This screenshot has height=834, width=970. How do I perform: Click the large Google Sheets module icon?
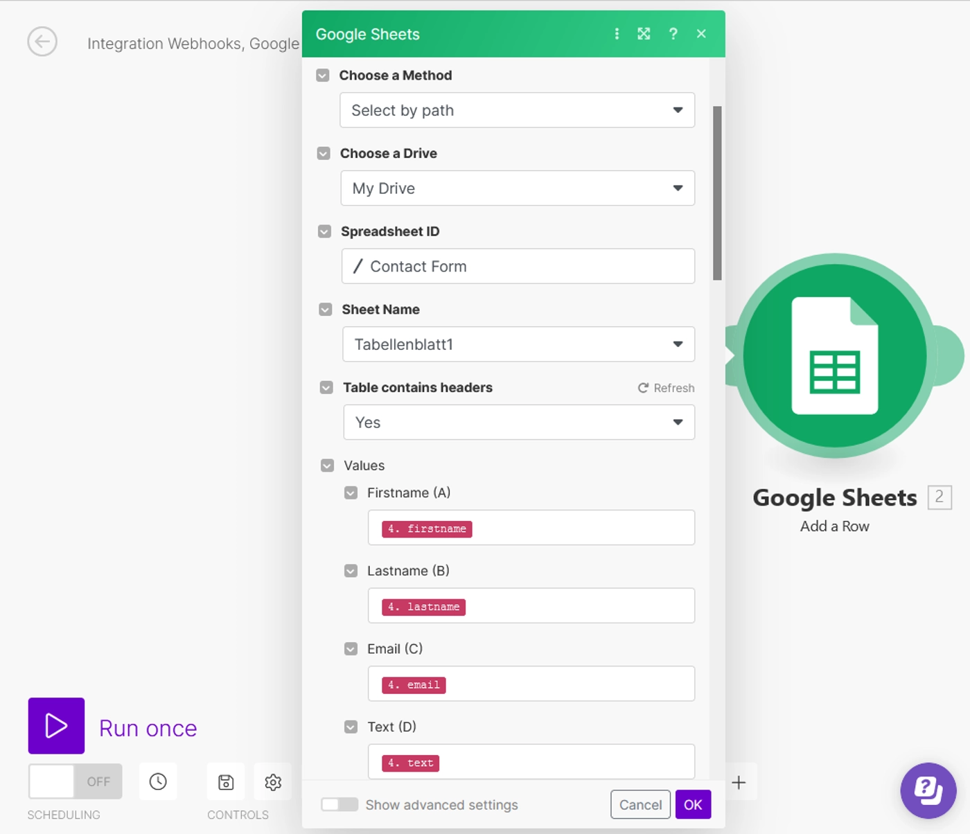pyautogui.click(x=835, y=355)
